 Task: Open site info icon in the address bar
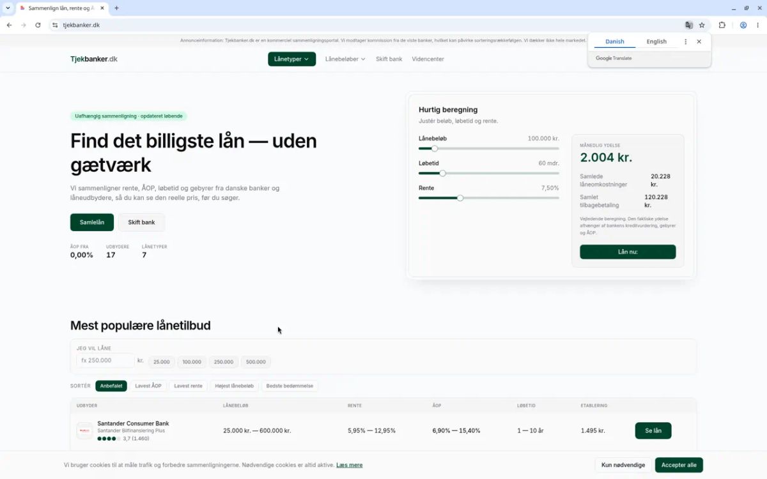pyautogui.click(x=55, y=25)
